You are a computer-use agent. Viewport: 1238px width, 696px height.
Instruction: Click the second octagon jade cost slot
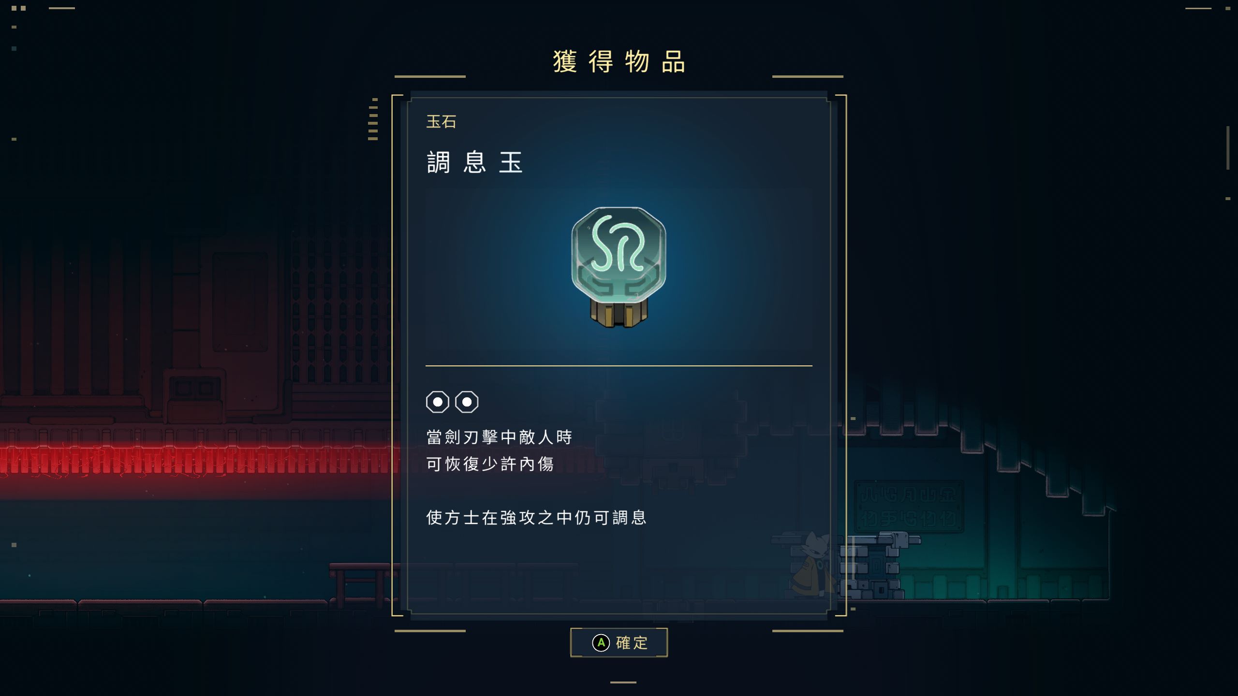(467, 402)
